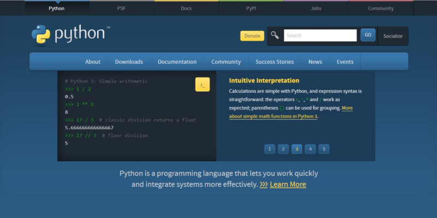Click the 'Intuitive Interpretation' heading
437x218 pixels.
(x=264, y=81)
